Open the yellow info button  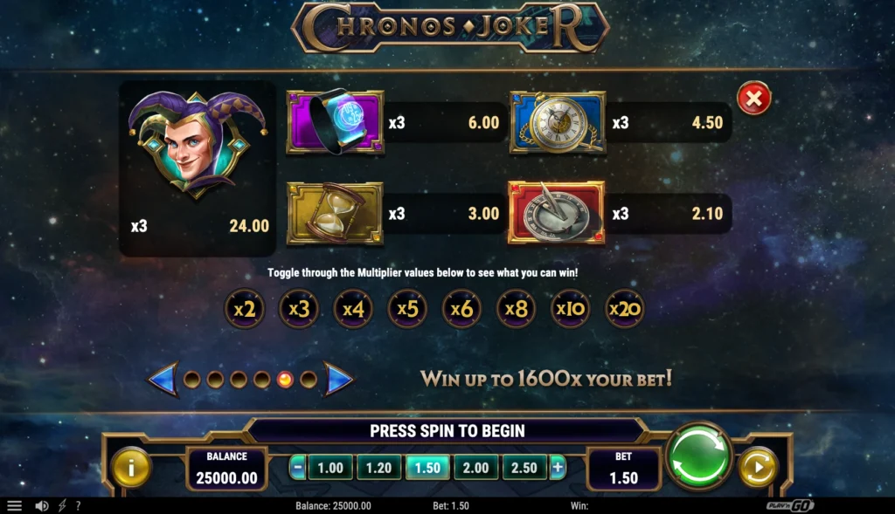pyautogui.click(x=131, y=467)
